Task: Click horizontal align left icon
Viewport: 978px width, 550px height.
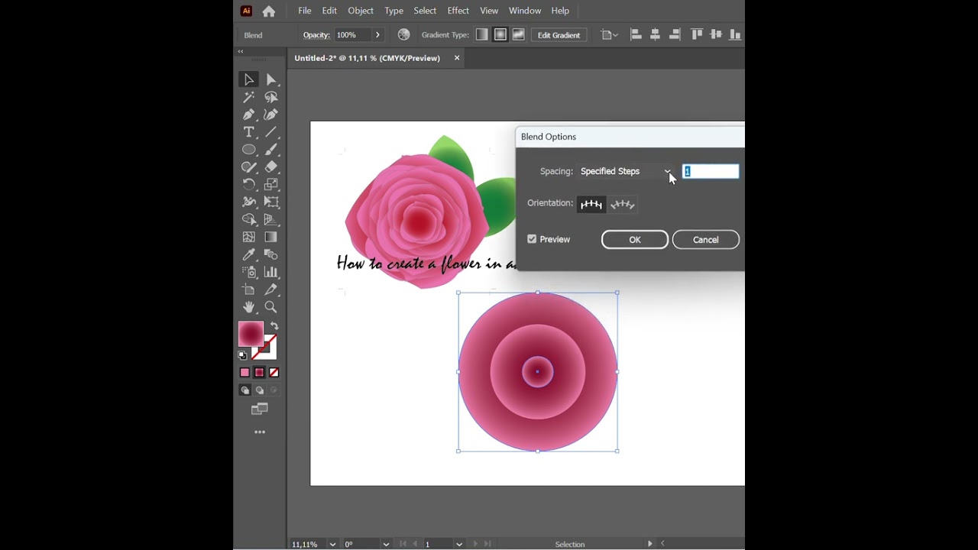Action: 636,34
